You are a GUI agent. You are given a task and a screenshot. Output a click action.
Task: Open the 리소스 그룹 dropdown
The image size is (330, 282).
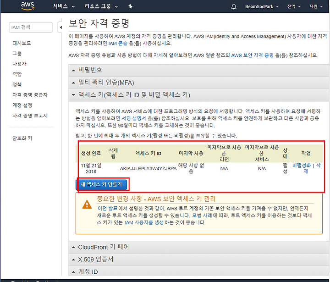pyautogui.click(x=101, y=6)
